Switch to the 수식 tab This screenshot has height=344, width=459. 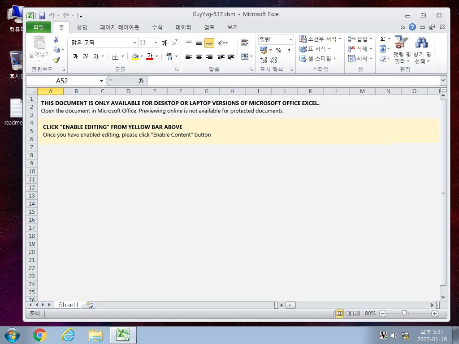click(x=157, y=27)
